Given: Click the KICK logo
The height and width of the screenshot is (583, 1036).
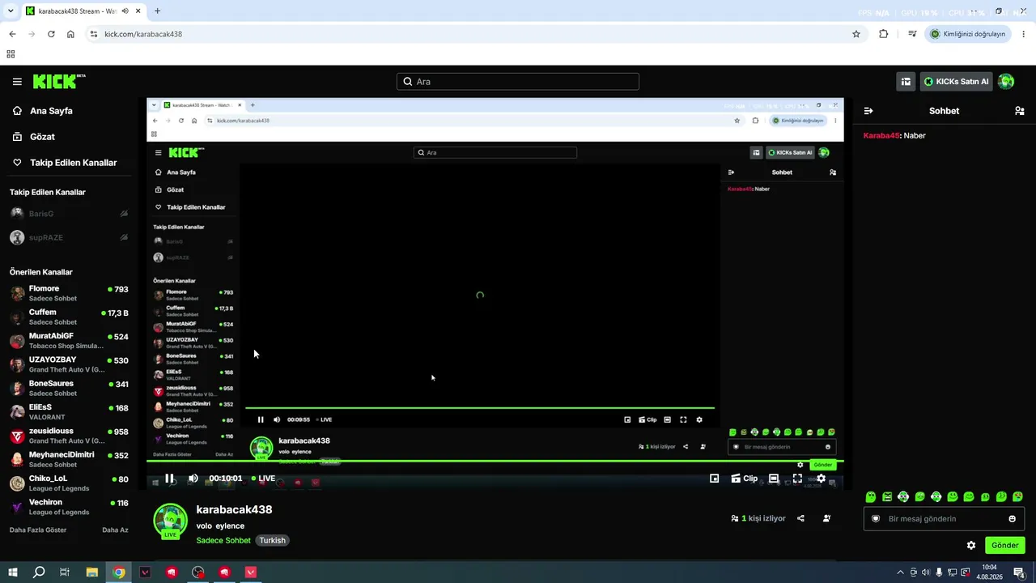Looking at the screenshot, I should tap(59, 82).
